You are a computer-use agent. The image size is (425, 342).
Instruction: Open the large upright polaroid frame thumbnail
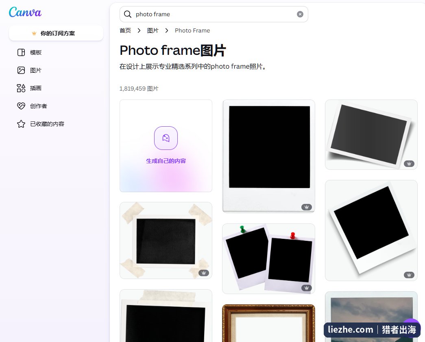tap(268, 156)
